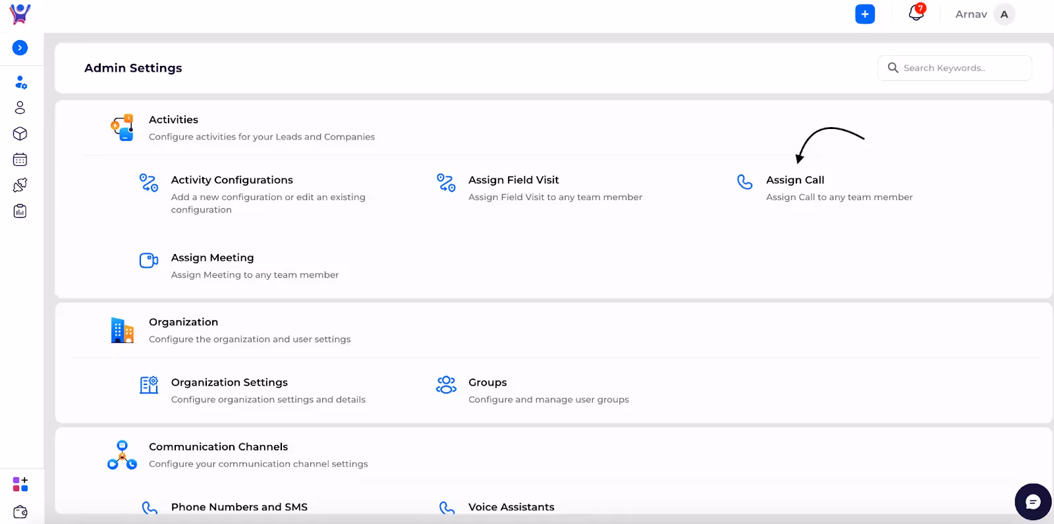Click the Groups people icon
Viewport: 1054px width, 524px height.
pyautogui.click(x=446, y=384)
